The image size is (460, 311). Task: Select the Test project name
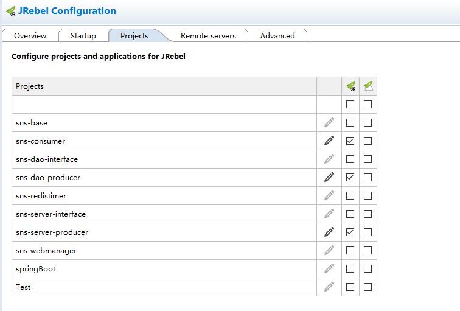(x=23, y=287)
